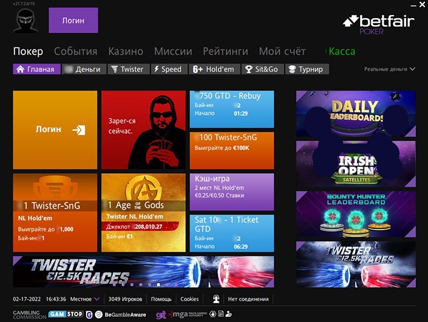Click the betfair Poker logo

click(x=379, y=25)
